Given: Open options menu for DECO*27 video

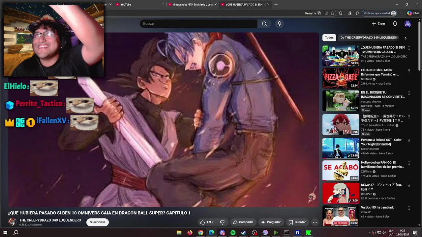Looking at the screenshot, I should click(409, 186).
